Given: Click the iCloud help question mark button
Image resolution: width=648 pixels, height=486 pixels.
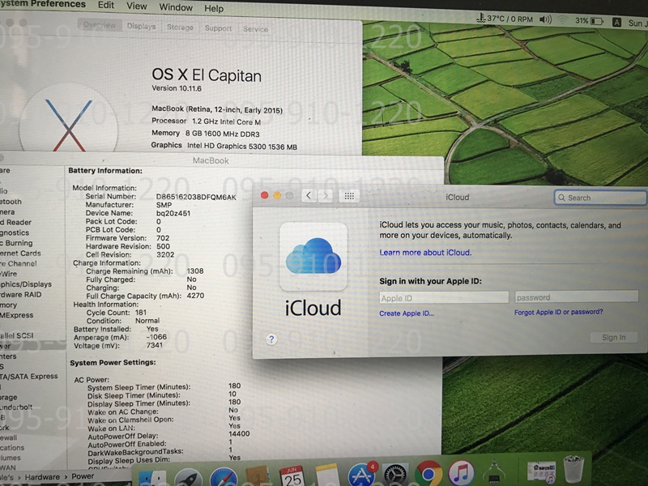Looking at the screenshot, I should click(x=271, y=339).
